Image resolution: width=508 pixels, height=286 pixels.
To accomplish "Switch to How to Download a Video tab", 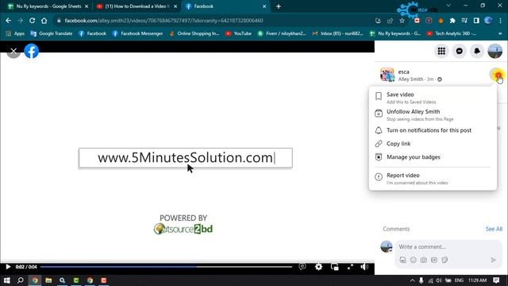I will (136, 6).
